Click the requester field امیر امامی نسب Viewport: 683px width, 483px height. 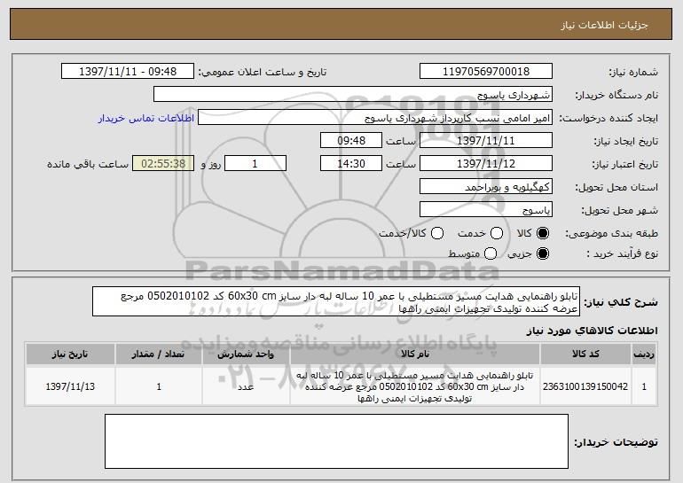pyautogui.click(x=375, y=118)
